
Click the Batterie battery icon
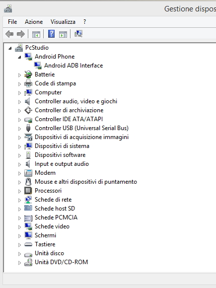point(28,74)
